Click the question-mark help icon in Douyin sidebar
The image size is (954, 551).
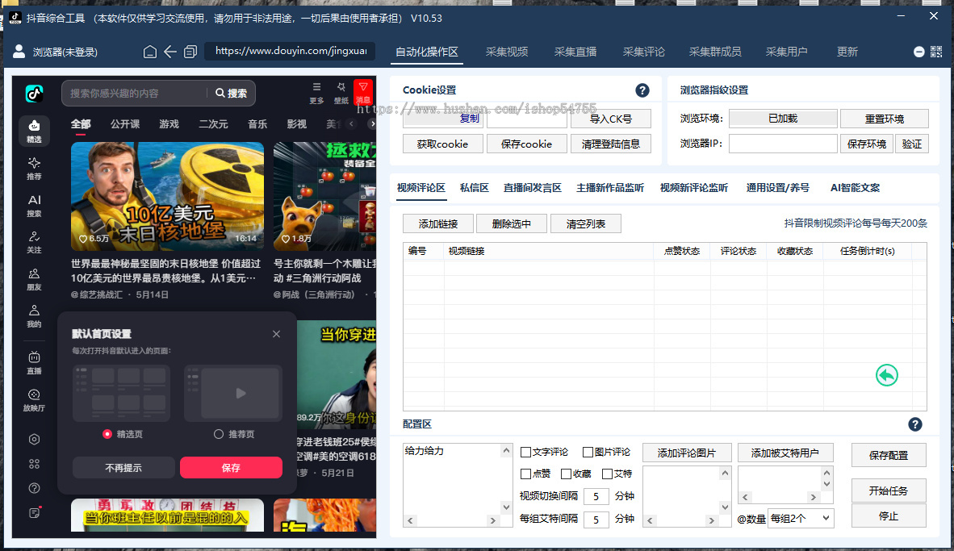point(34,488)
